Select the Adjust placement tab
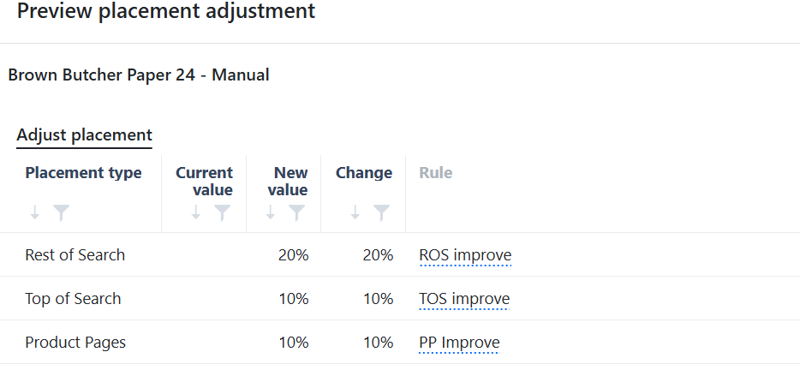The height and width of the screenshot is (376, 800). point(84,135)
